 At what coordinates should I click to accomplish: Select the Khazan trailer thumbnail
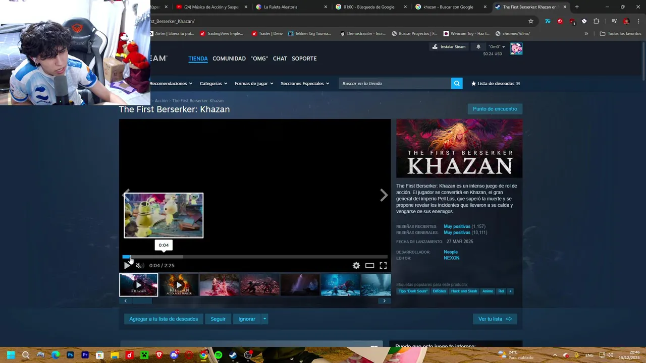pos(138,285)
